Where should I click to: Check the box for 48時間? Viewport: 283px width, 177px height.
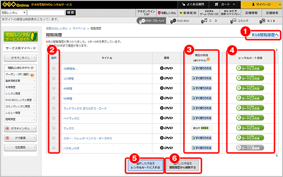coord(54,88)
